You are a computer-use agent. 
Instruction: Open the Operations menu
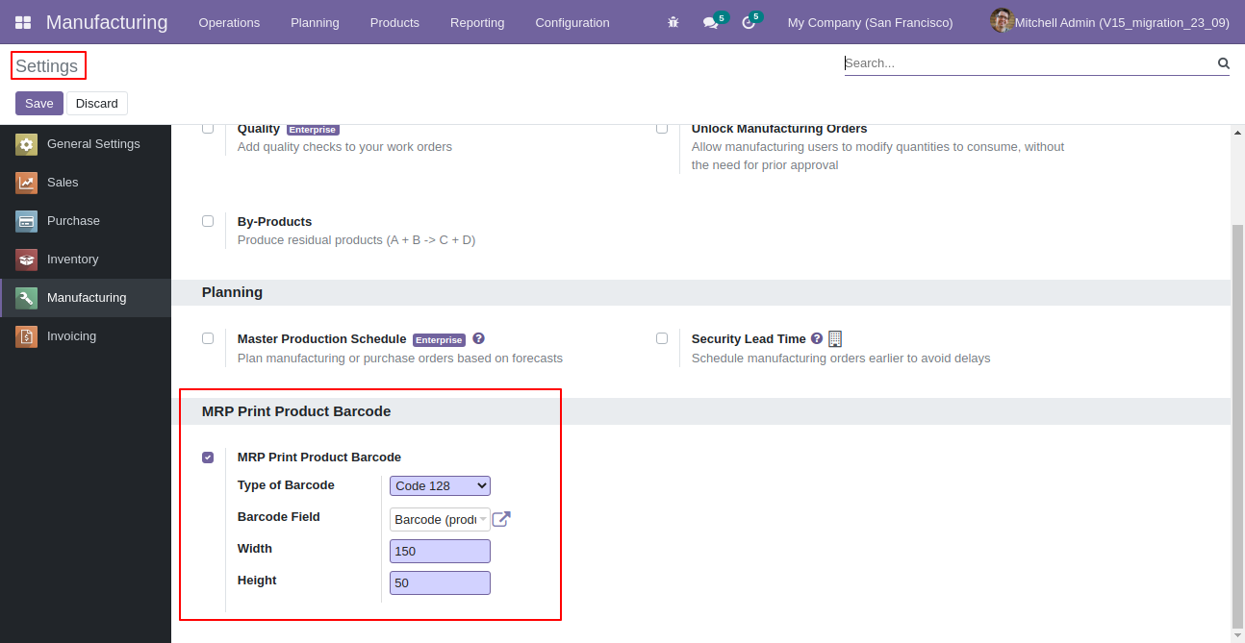[x=229, y=22]
